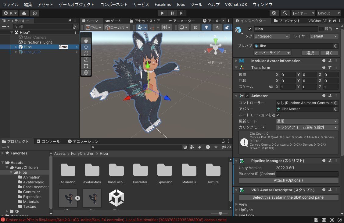Click the Hierarchy search field
The height and width of the screenshot is (223, 344).
(43, 27)
